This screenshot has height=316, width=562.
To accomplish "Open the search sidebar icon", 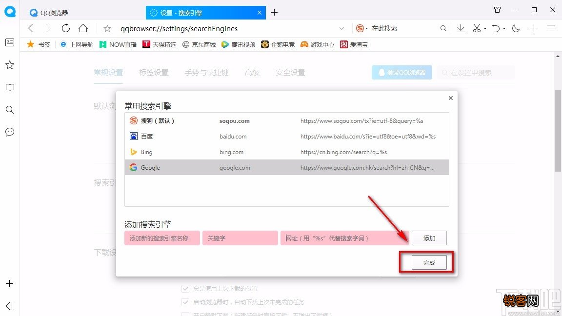I will tap(10, 110).
